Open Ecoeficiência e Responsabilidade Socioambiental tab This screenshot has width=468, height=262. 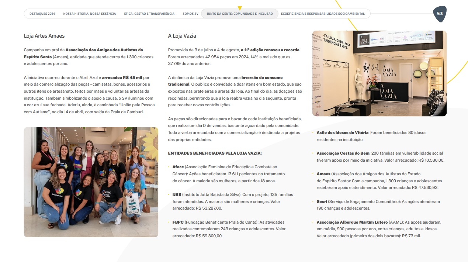pos(323,14)
